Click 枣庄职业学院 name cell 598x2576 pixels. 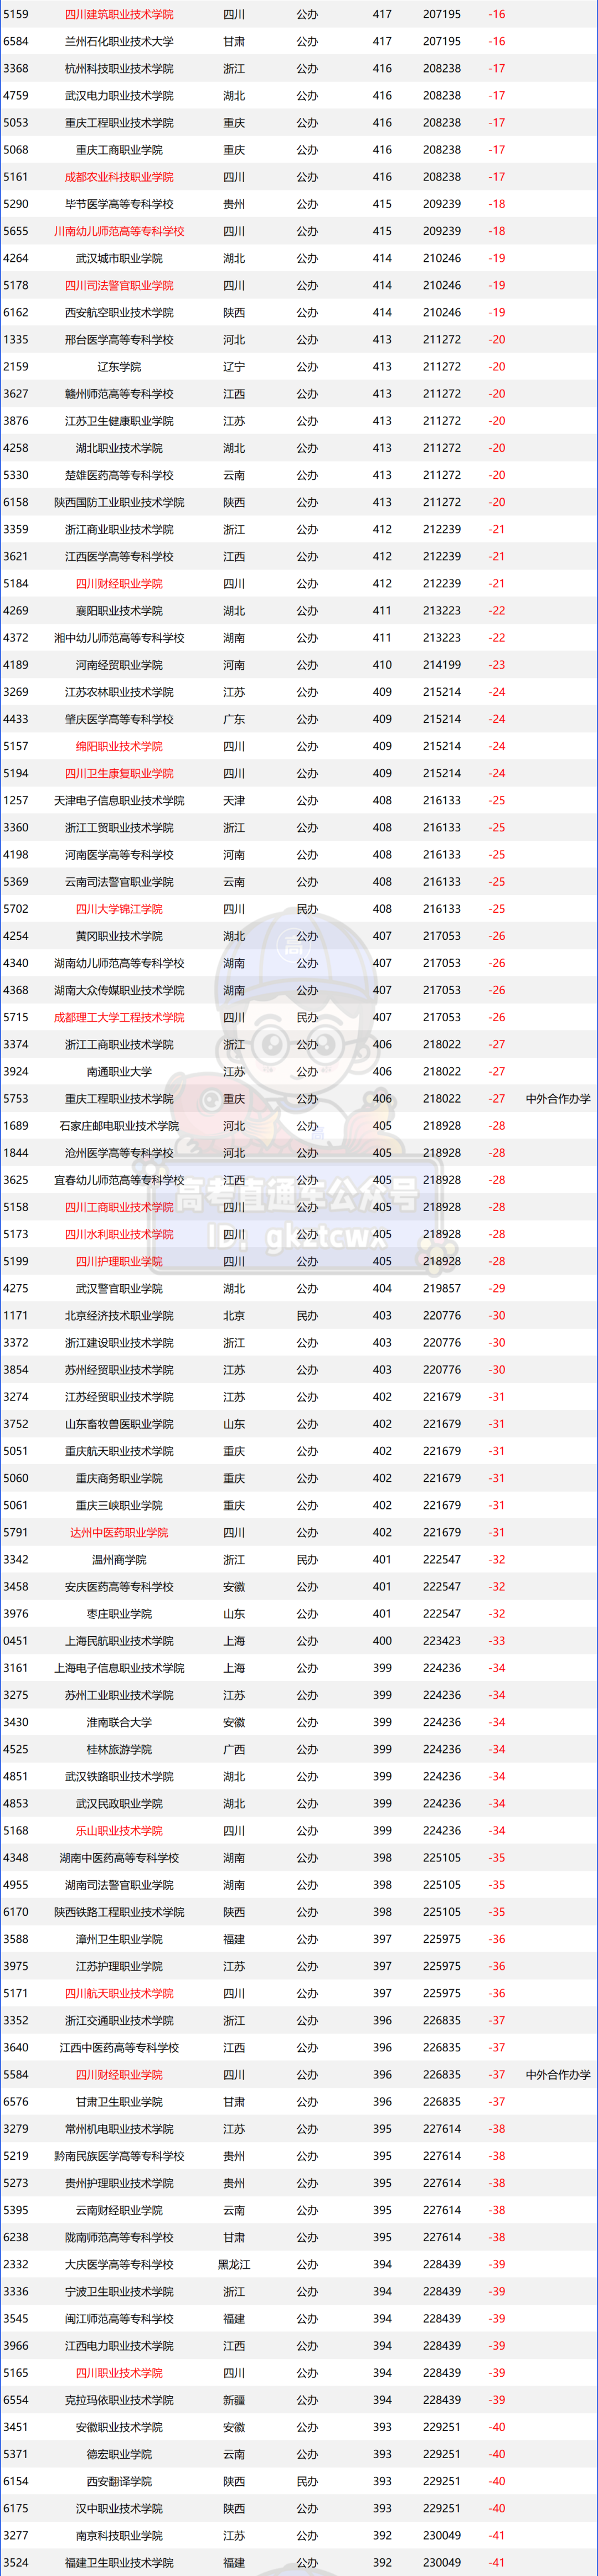pos(119,1614)
